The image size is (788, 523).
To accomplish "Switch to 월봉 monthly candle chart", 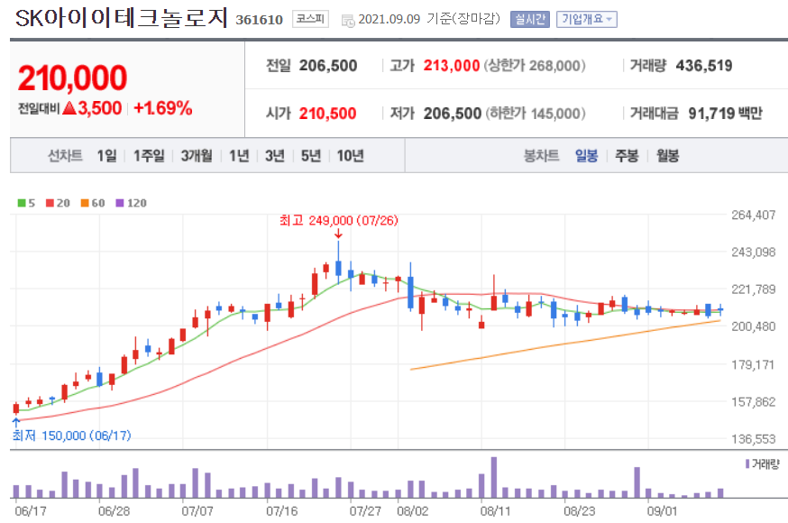I will coord(667,156).
